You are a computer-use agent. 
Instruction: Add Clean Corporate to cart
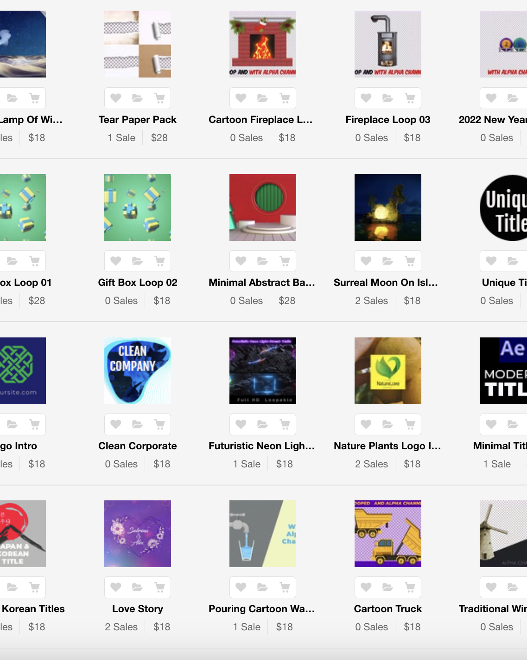click(160, 424)
